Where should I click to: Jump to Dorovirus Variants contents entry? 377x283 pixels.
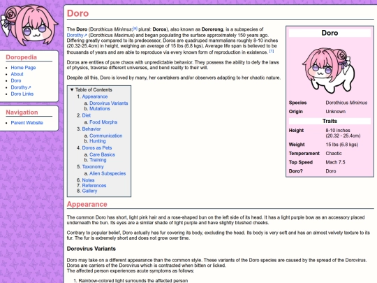[109, 103]
